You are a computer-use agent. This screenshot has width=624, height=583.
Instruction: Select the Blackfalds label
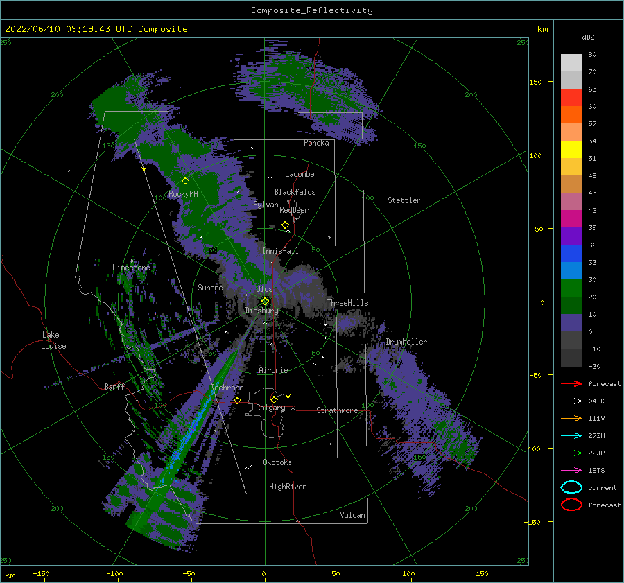(x=295, y=192)
